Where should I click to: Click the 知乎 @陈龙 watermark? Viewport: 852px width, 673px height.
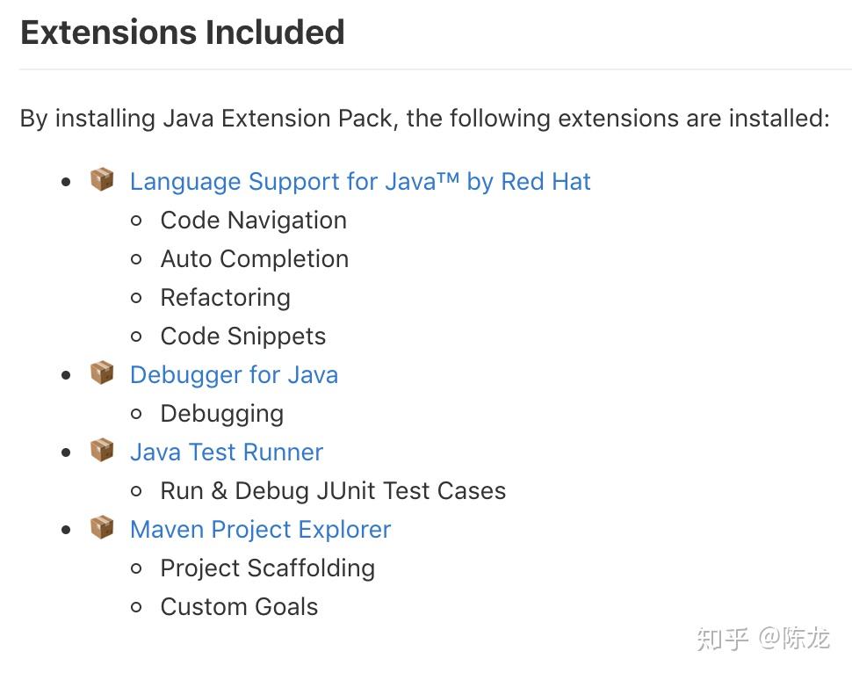pos(762,639)
